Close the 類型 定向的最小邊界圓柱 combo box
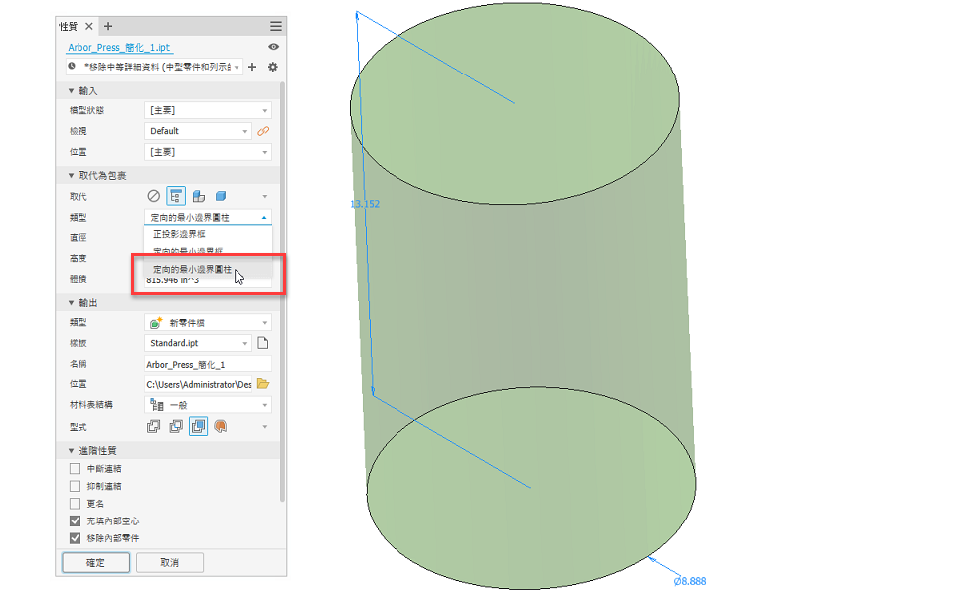This screenshot has height=594, width=954. click(x=208, y=218)
